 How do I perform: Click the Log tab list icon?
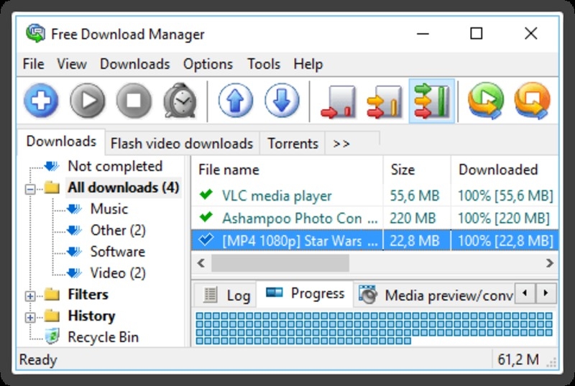pyautogui.click(x=210, y=295)
